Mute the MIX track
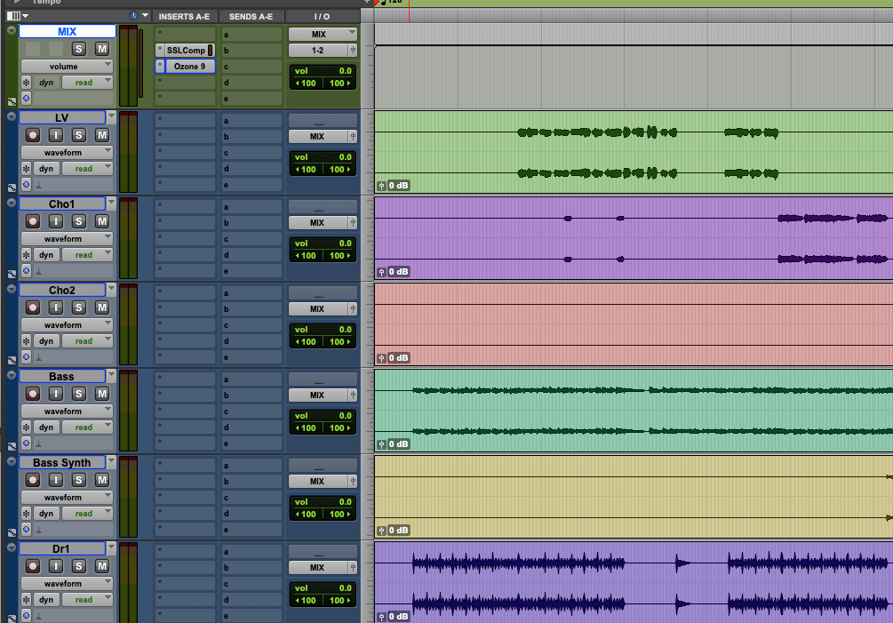The height and width of the screenshot is (623, 893). point(102,49)
